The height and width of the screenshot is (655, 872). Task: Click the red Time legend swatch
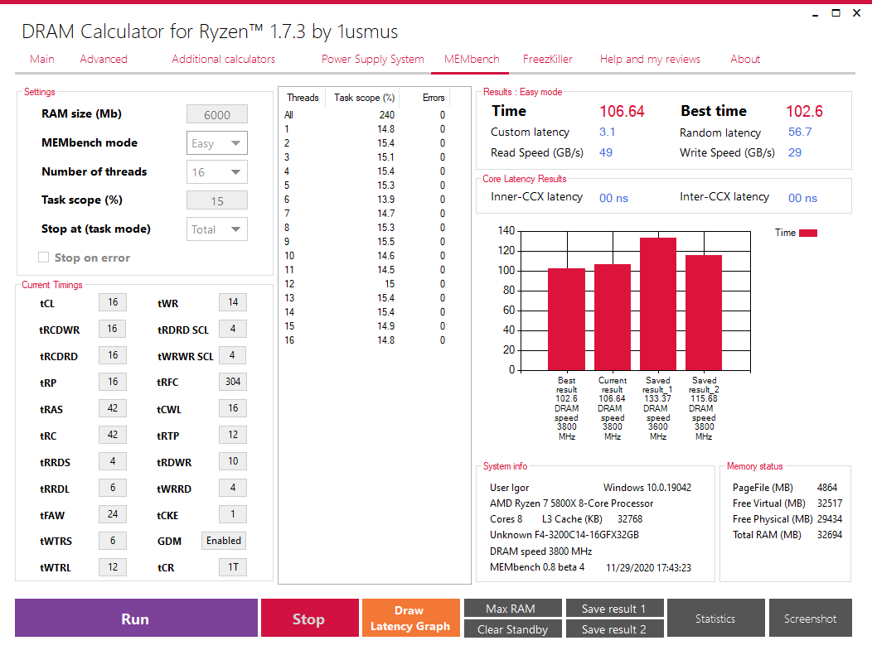808,233
